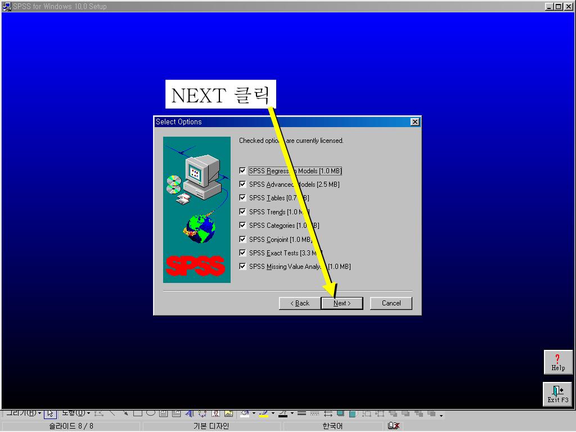Click 슬라이드 8 / 8 in status bar
Image resolution: width=576 pixels, height=432 pixels.
[71, 426]
